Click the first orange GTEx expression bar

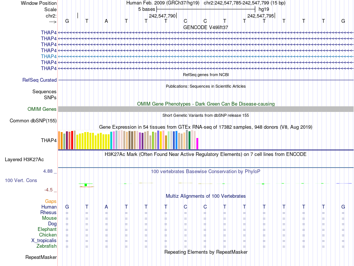pyautogui.click(x=59, y=140)
